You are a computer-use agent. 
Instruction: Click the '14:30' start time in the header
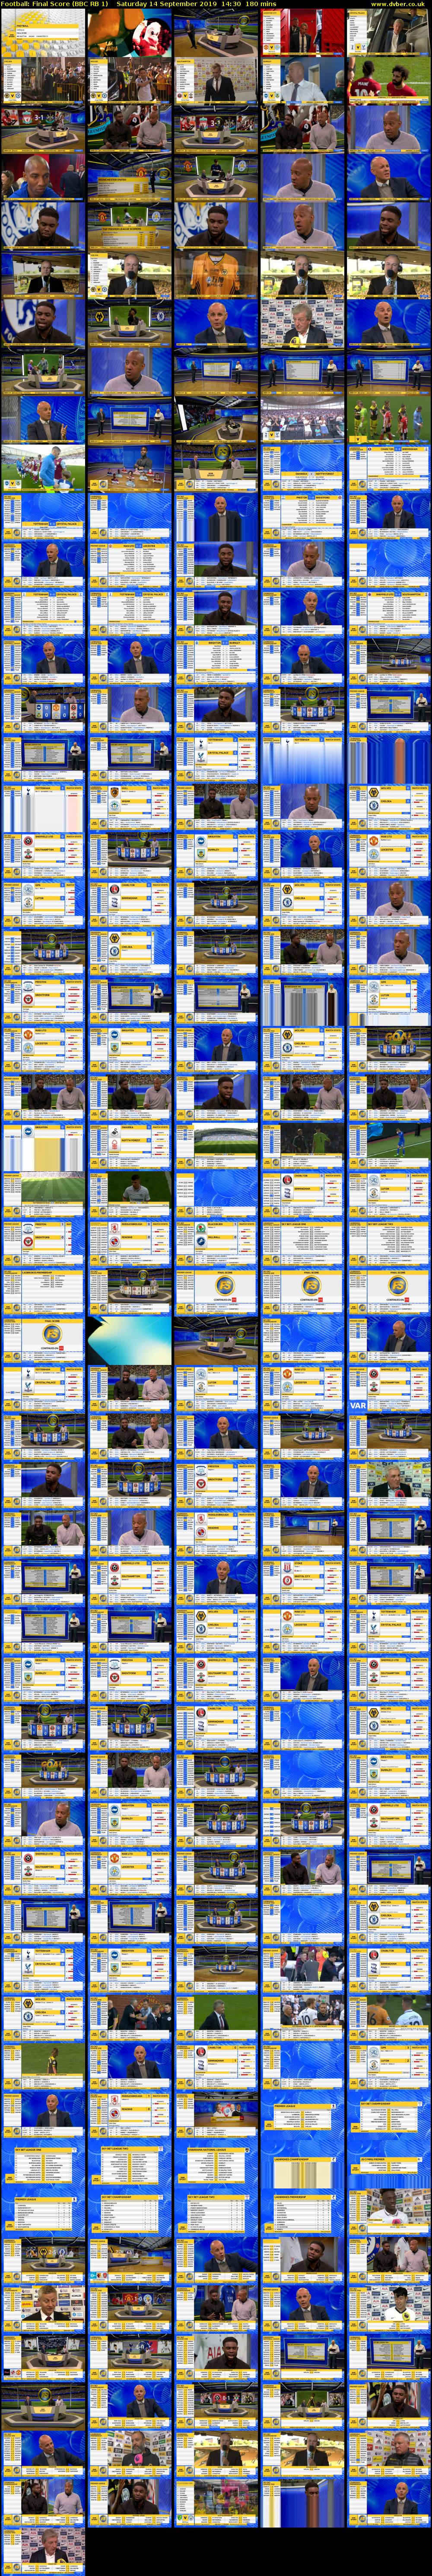(x=232, y=4)
